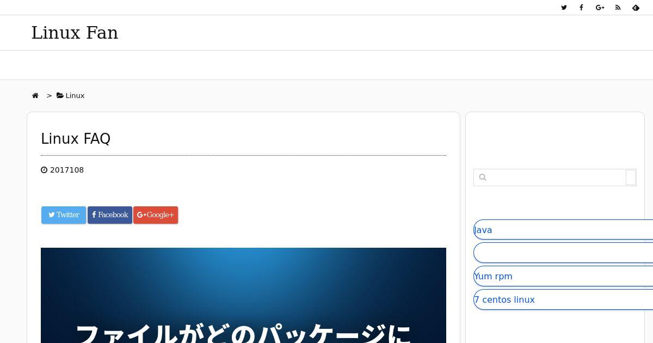Click the article featured image
Viewport: 653px width, 343px height.
click(x=243, y=295)
